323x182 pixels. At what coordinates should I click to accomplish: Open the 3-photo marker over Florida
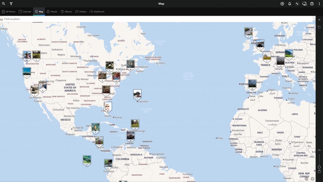[108, 107]
